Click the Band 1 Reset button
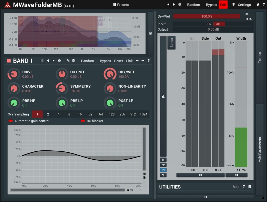Viewport: 267px width, 202px height. [118, 61]
